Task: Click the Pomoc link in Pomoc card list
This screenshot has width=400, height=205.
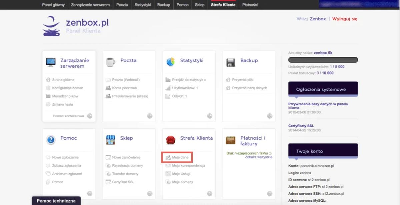Action: coord(58,182)
